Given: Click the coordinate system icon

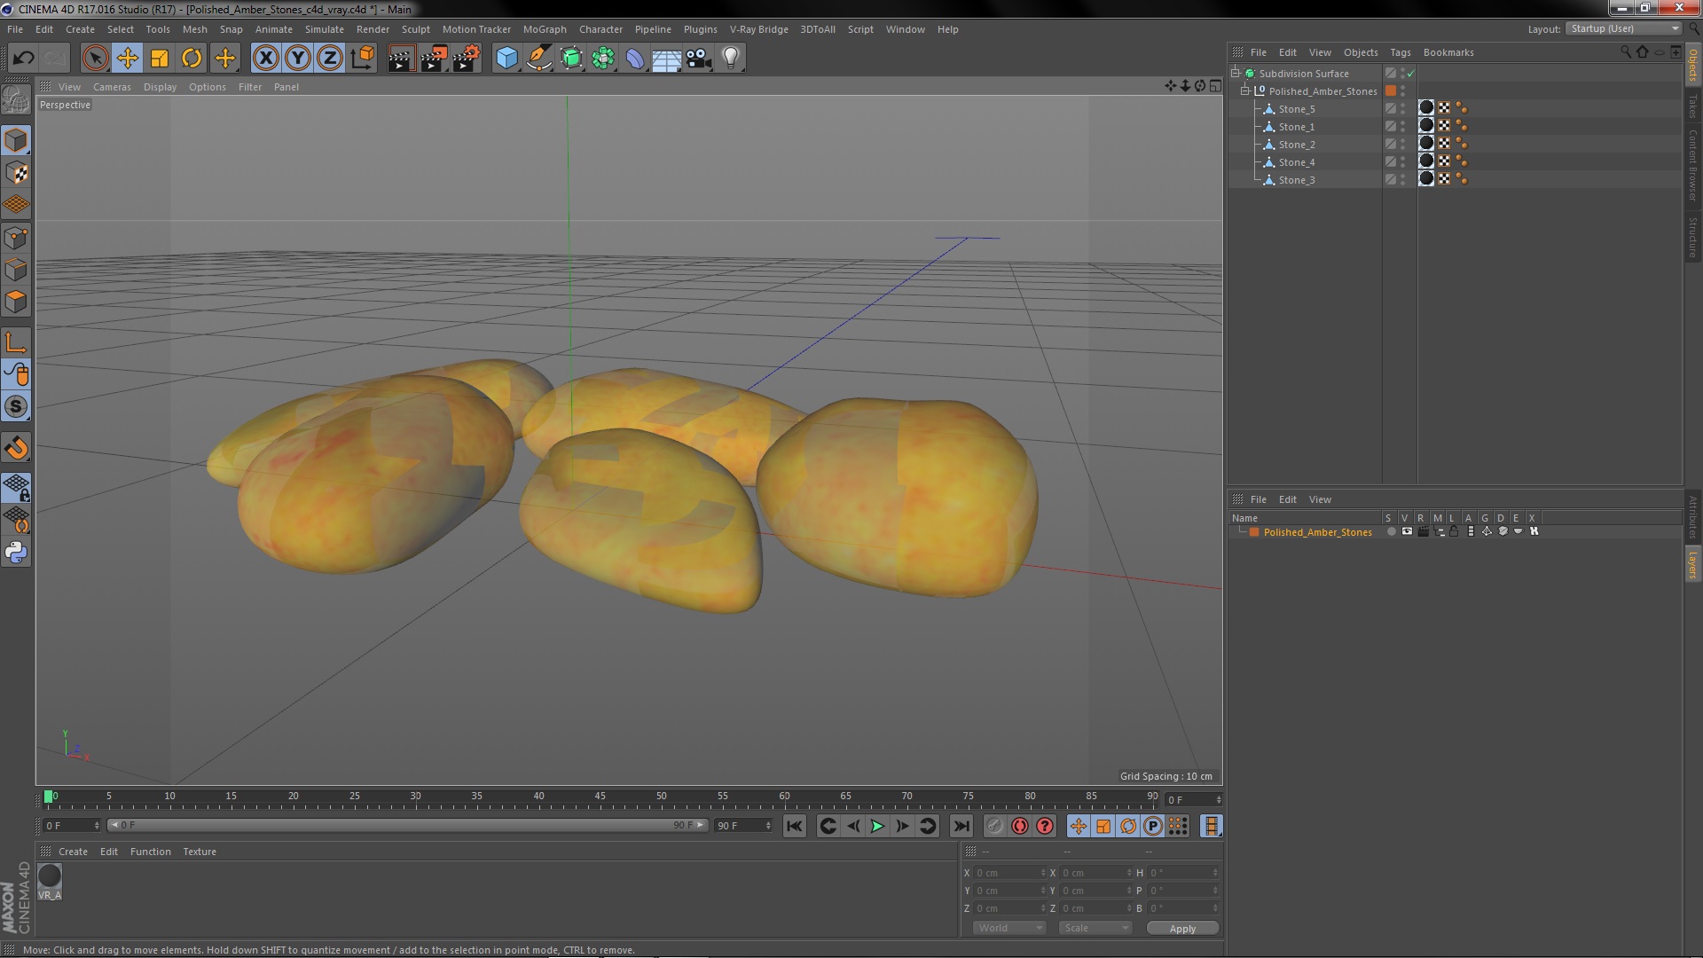Looking at the screenshot, I should coord(362,59).
